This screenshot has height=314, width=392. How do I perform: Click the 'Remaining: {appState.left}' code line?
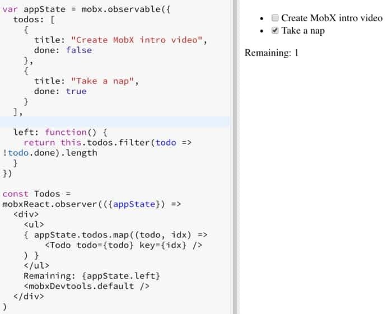pos(92,276)
